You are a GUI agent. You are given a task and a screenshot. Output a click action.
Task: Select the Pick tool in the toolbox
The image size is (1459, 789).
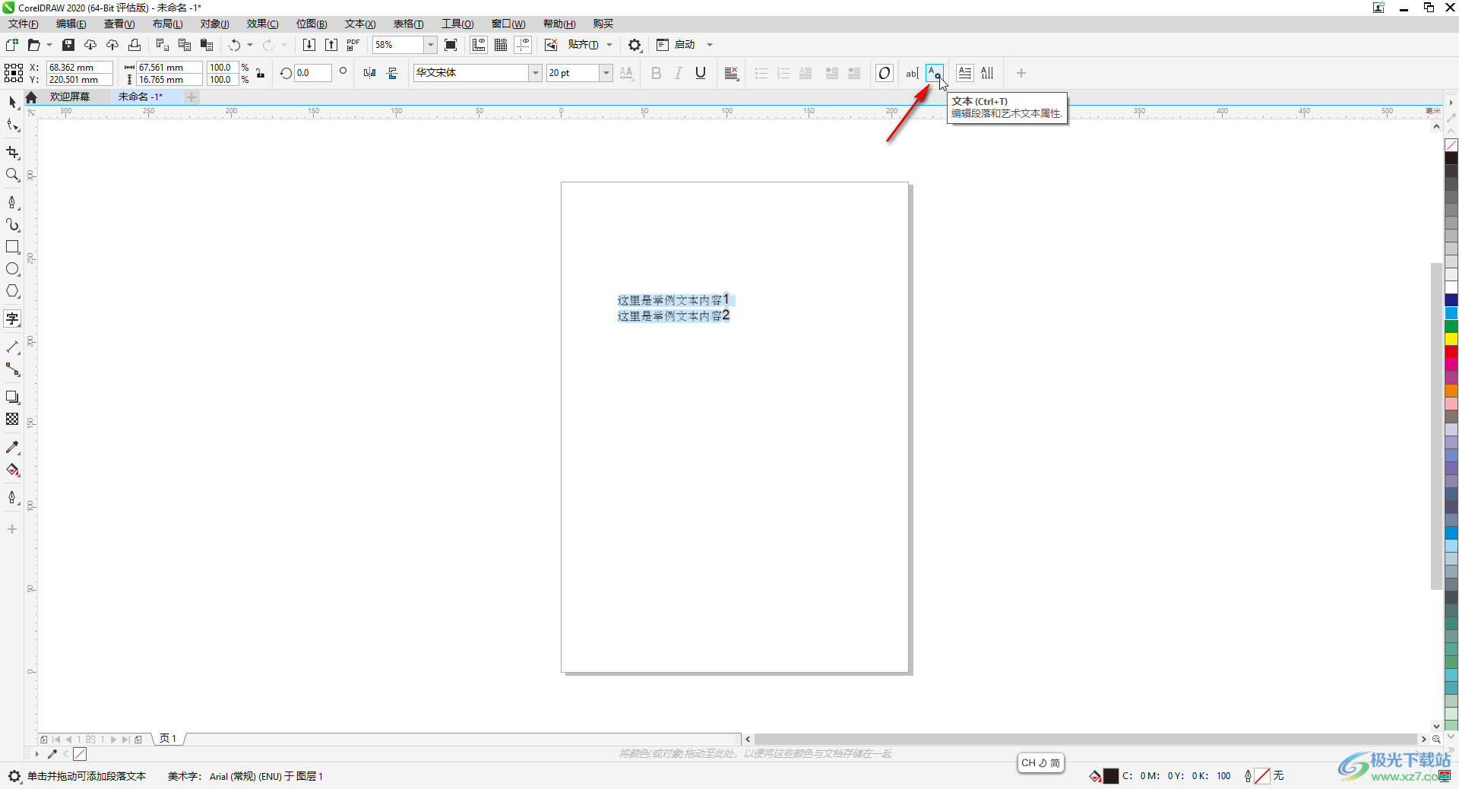[x=12, y=102]
